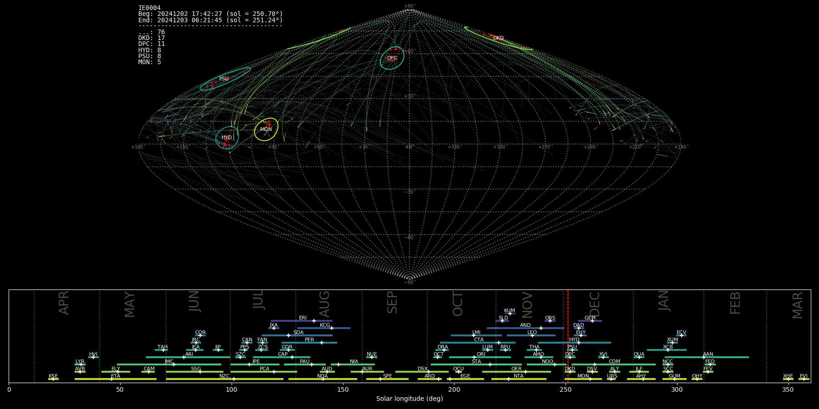Click the PER shower label in timeline
Image resolution: width=819 pixels, height=409 pixels.
[x=309, y=340]
